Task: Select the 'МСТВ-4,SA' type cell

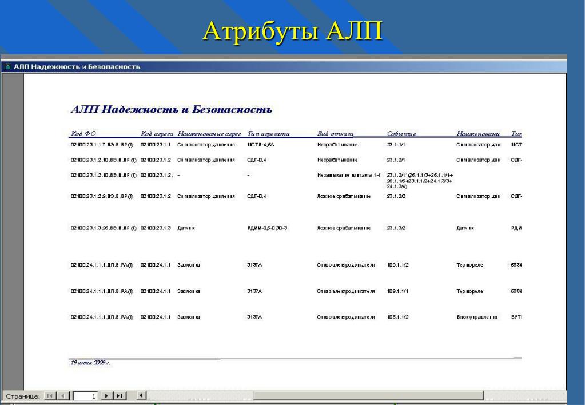Action: click(260, 145)
